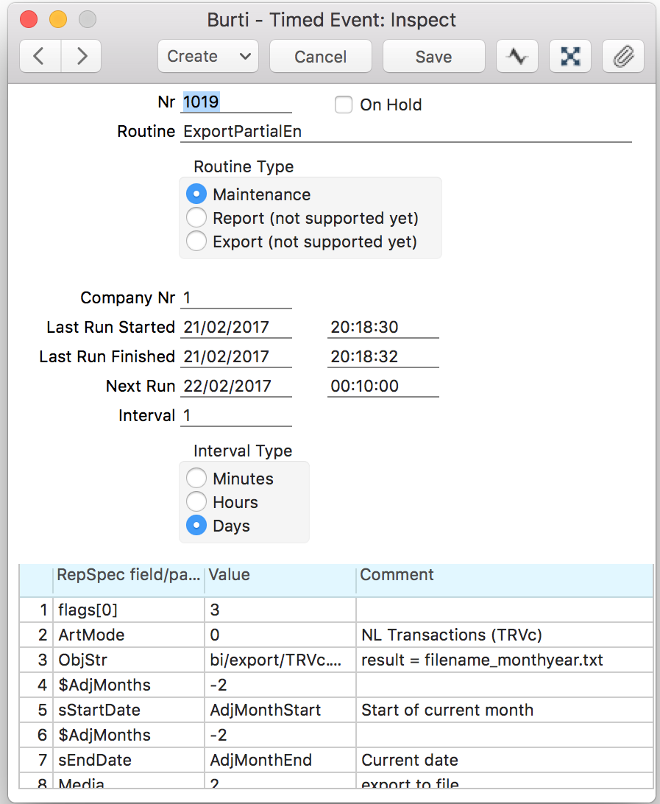Select Export routine type option
This screenshot has height=804, width=660.
tap(196, 241)
